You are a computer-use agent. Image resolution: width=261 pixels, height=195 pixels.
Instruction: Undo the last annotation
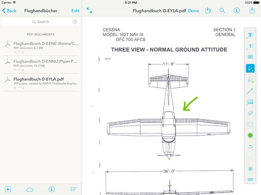250,146
